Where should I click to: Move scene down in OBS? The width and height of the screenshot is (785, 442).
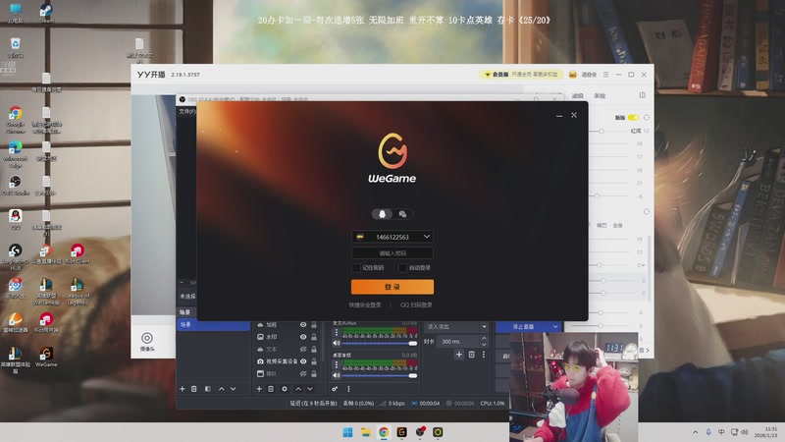(x=234, y=389)
